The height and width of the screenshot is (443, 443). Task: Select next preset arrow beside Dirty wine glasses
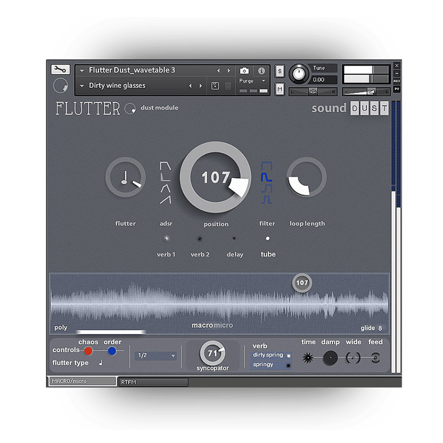[201, 86]
